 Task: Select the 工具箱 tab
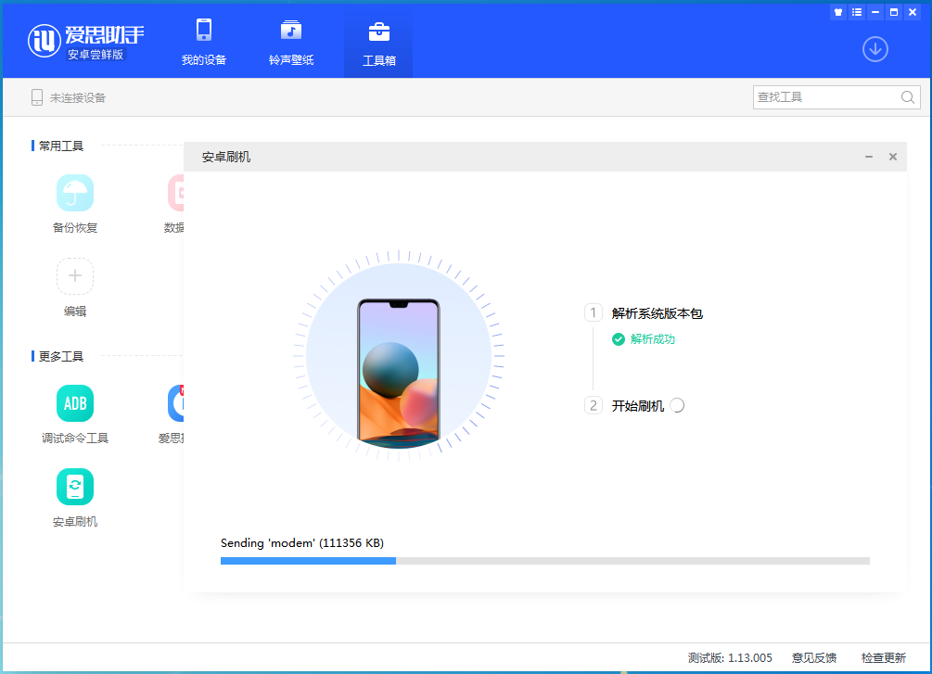pos(378,42)
